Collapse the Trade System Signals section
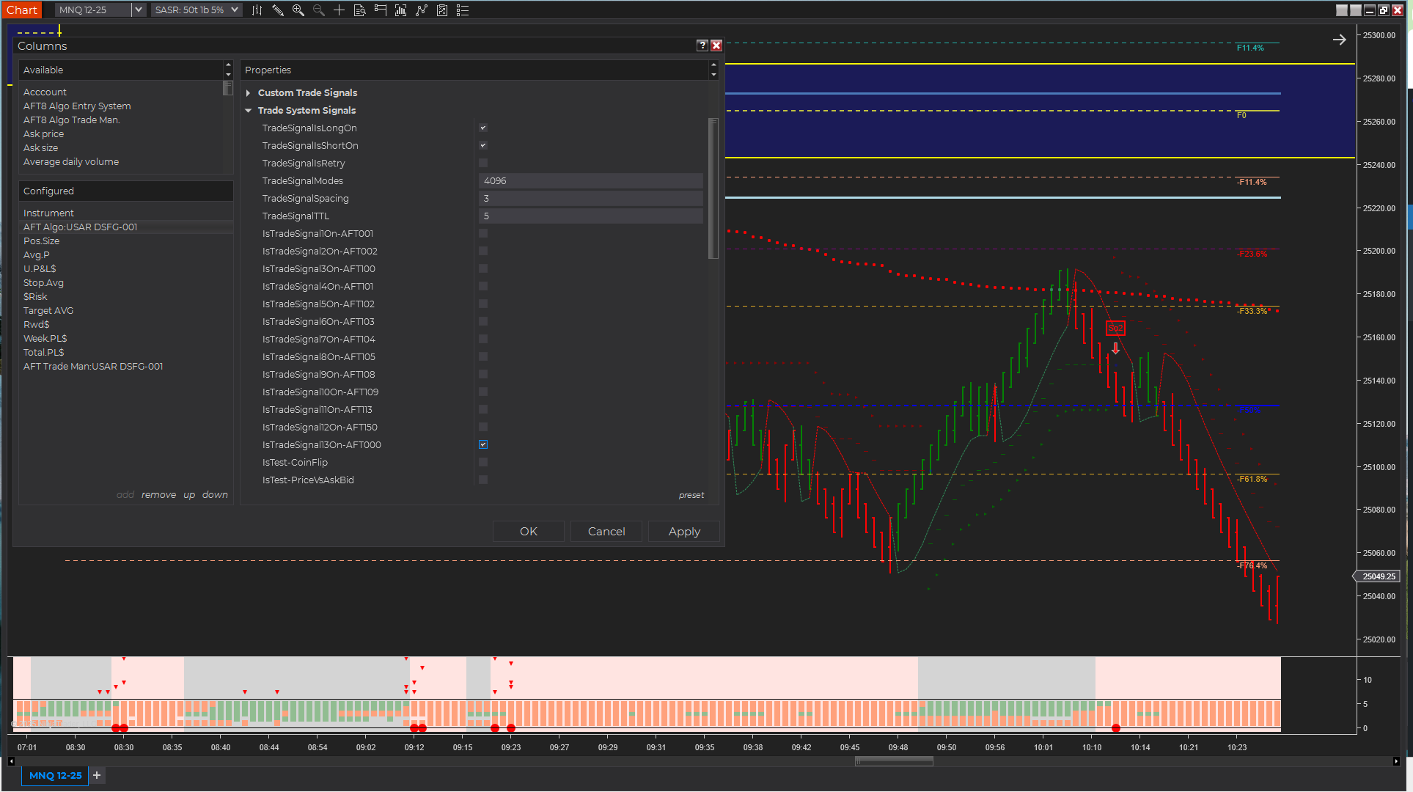Screen dimensions: 1413x792 pos(248,110)
